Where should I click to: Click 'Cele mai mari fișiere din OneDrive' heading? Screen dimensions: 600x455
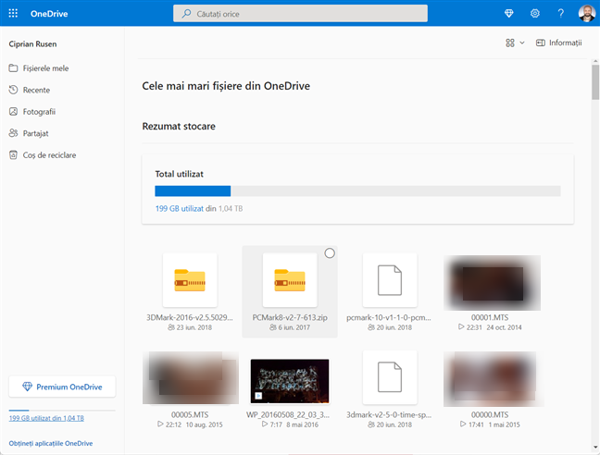(226, 86)
